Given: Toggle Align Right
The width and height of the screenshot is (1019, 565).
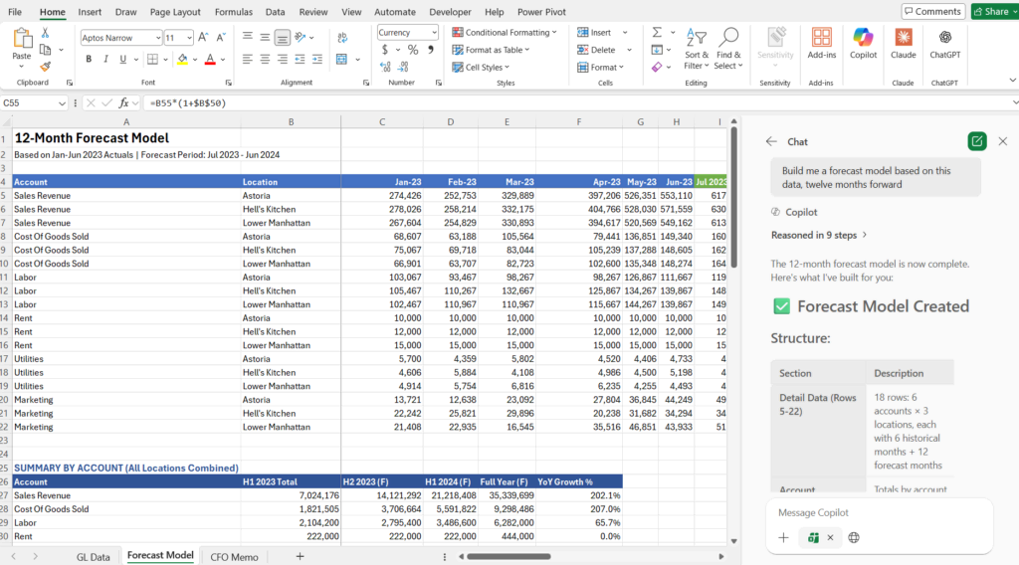Looking at the screenshot, I should tap(282, 59).
